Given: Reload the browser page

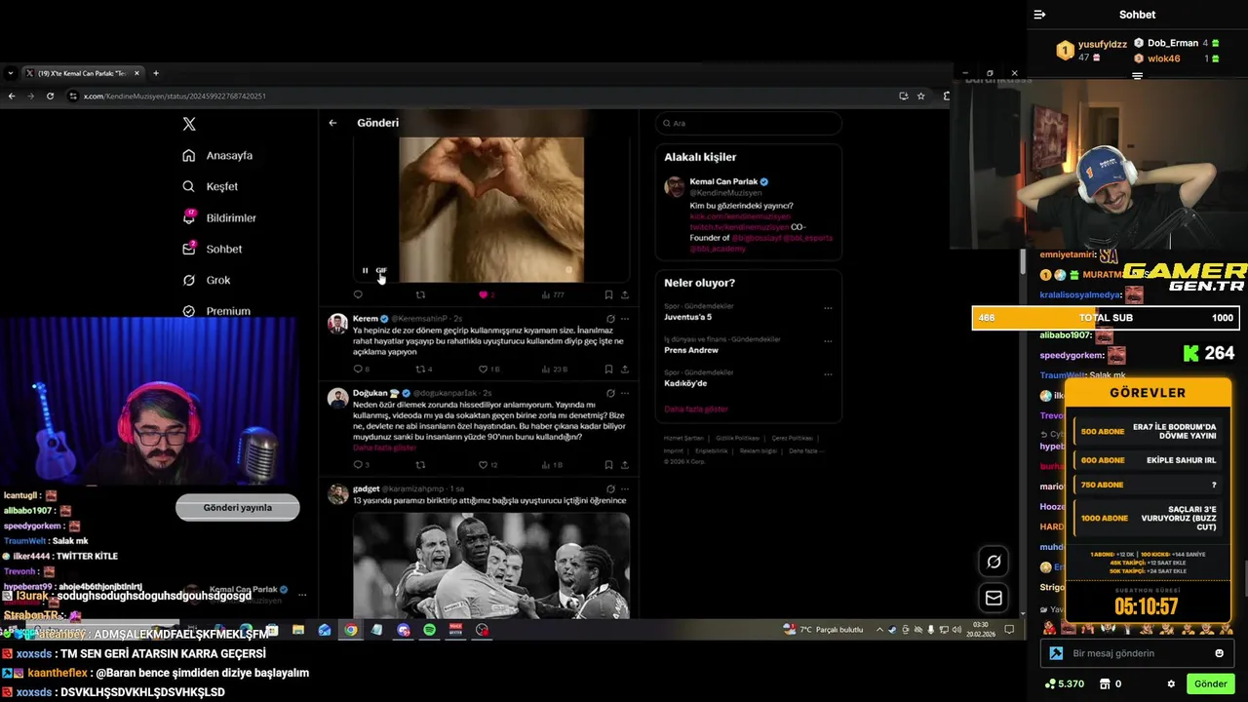Looking at the screenshot, I should (x=50, y=96).
